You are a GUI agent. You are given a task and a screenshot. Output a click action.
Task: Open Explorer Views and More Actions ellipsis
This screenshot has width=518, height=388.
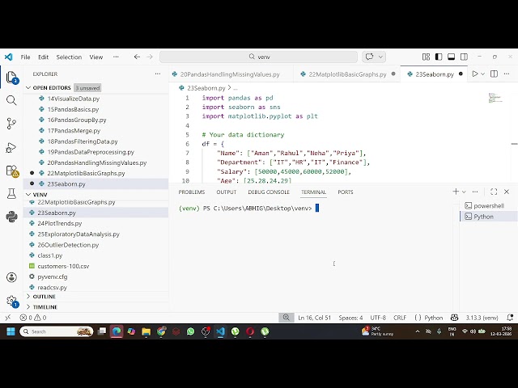(x=158, y=74)
